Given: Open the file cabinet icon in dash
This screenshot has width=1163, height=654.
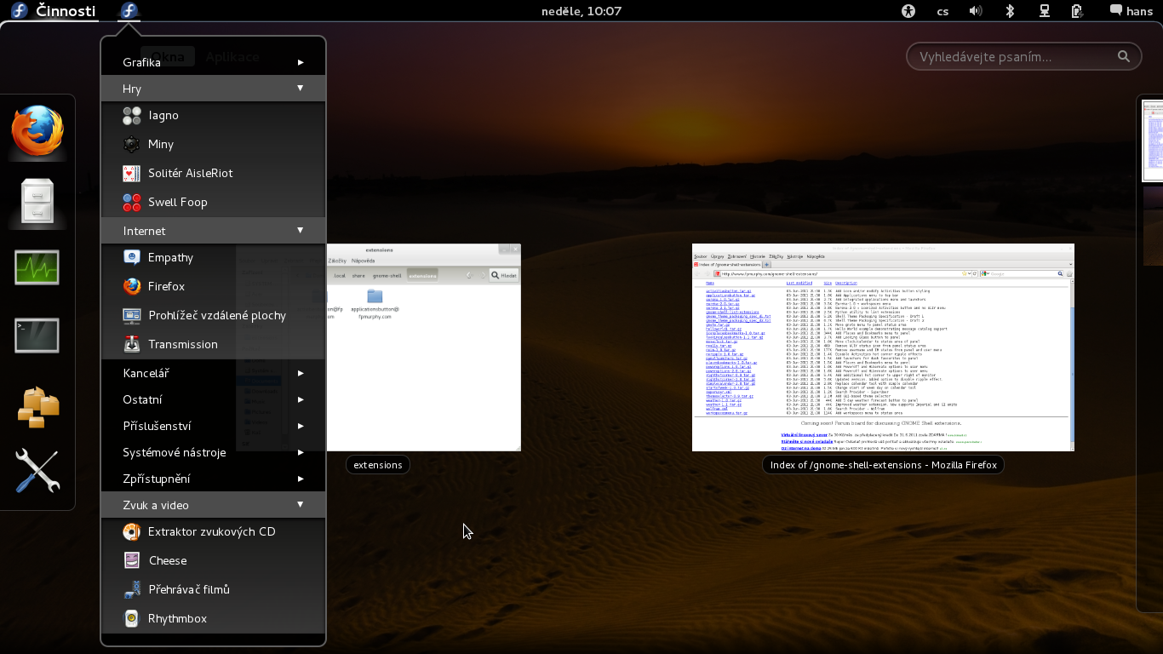Looking at the screenshot, I should coord(37,201).
